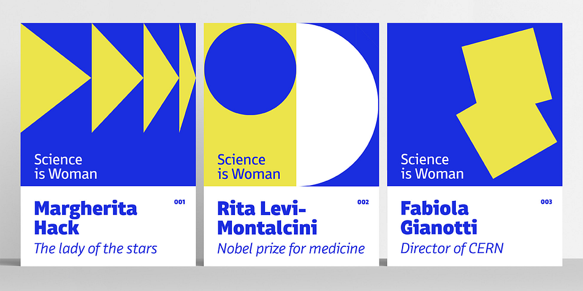Screen dimensions: 583x291
Task: Click poster number 002 label
Action: point(363,202)
